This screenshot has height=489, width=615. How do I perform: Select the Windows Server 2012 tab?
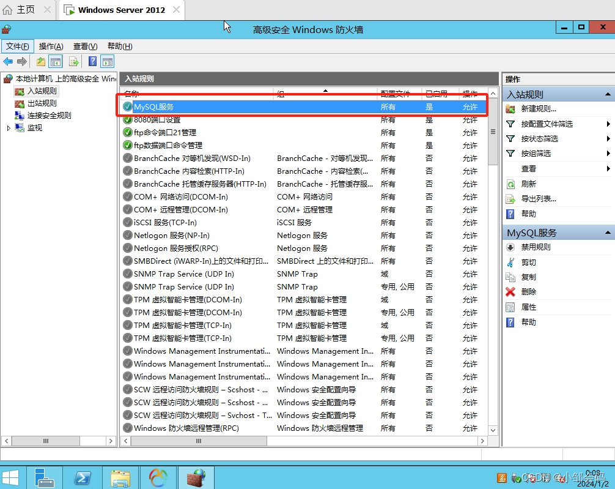(122, 10)
